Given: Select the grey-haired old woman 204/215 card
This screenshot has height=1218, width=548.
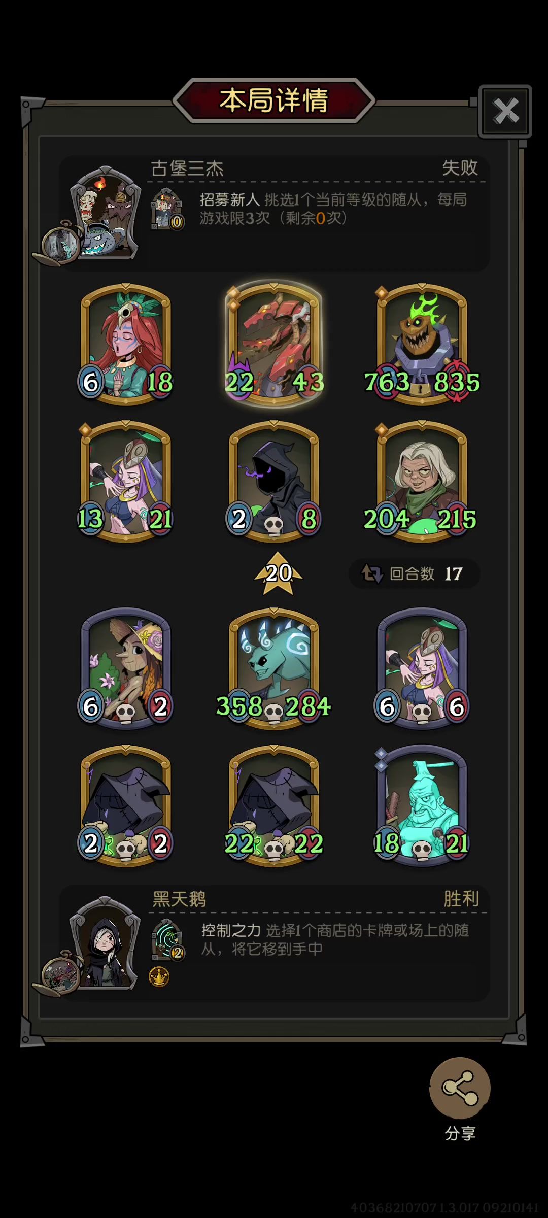Looking at the screenshot, I should tap(422, 481).
